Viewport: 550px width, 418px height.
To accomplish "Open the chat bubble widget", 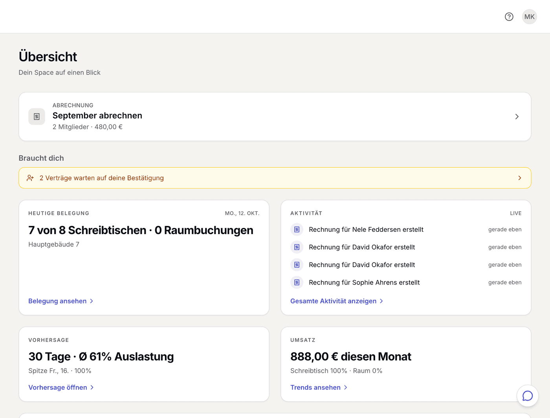I will [528, 396].
